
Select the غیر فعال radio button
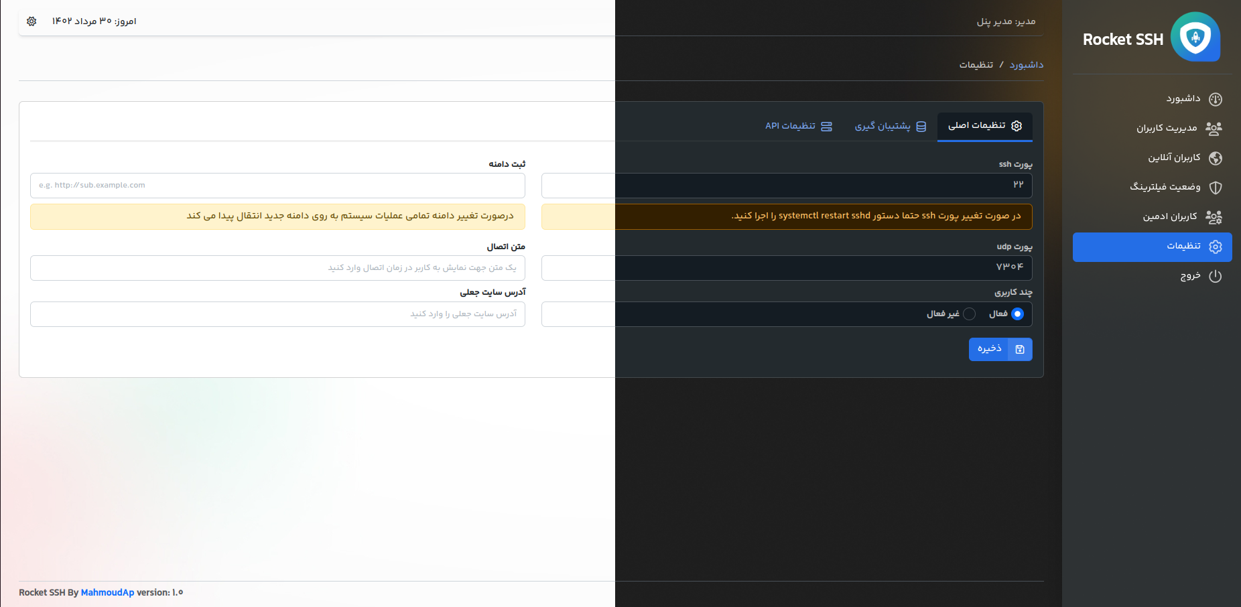tap(969, 314)
